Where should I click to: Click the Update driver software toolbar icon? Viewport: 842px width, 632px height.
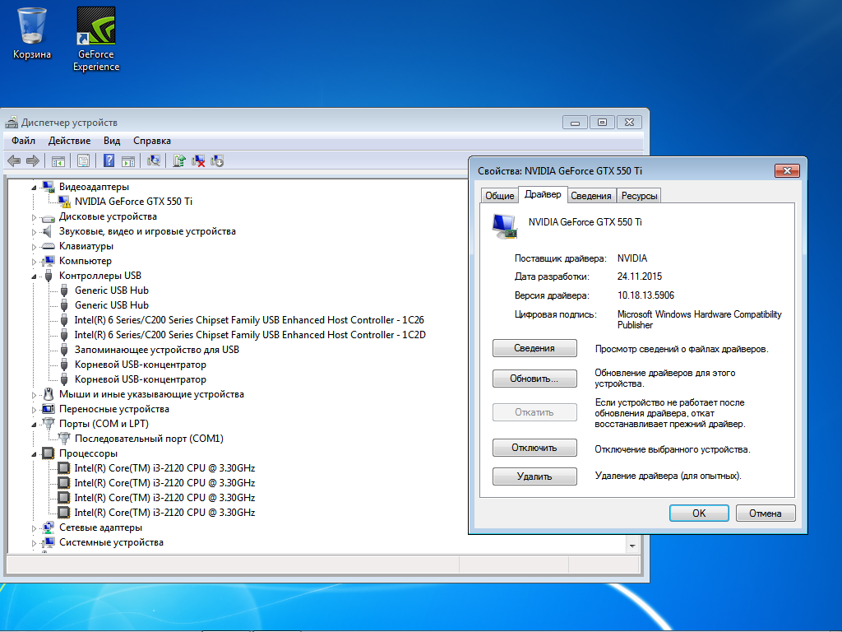pos(179,160)
